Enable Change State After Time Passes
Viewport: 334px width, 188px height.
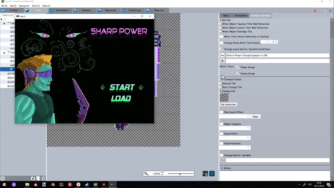click(222, 43)
